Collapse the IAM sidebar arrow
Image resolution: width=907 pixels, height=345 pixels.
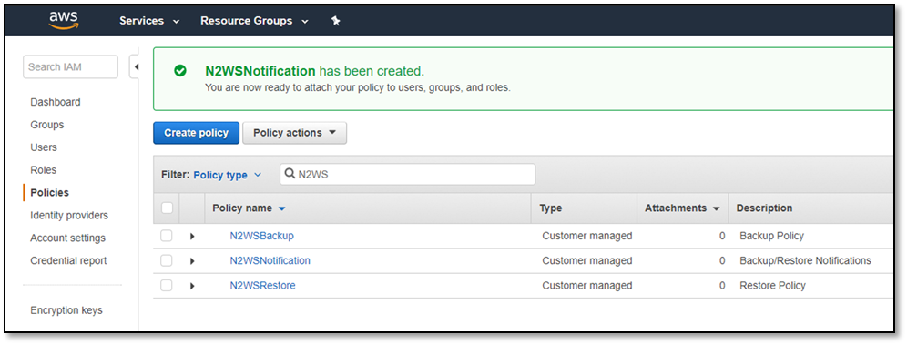136,67
